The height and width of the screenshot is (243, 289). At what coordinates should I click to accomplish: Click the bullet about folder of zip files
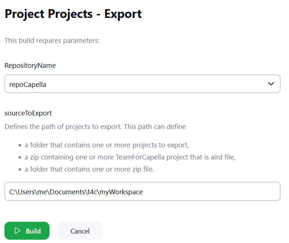[94, 169]
